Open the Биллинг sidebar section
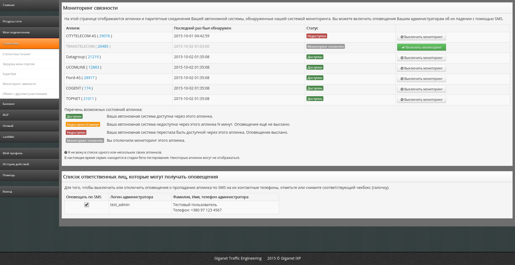515x265 pixels. tap(30, 104)
